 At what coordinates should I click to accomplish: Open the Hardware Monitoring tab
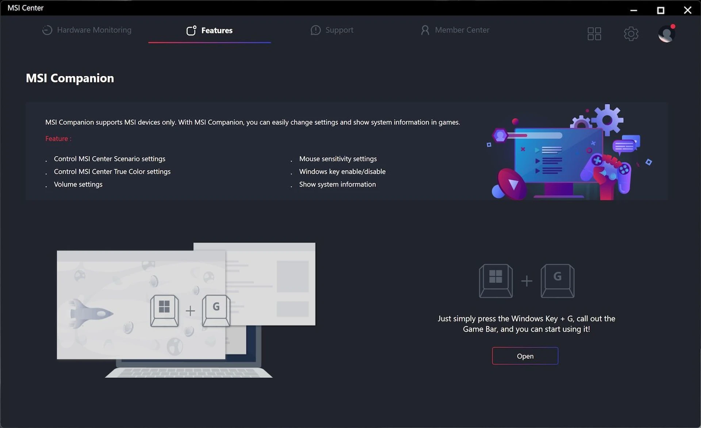click(x=87, y=30)
